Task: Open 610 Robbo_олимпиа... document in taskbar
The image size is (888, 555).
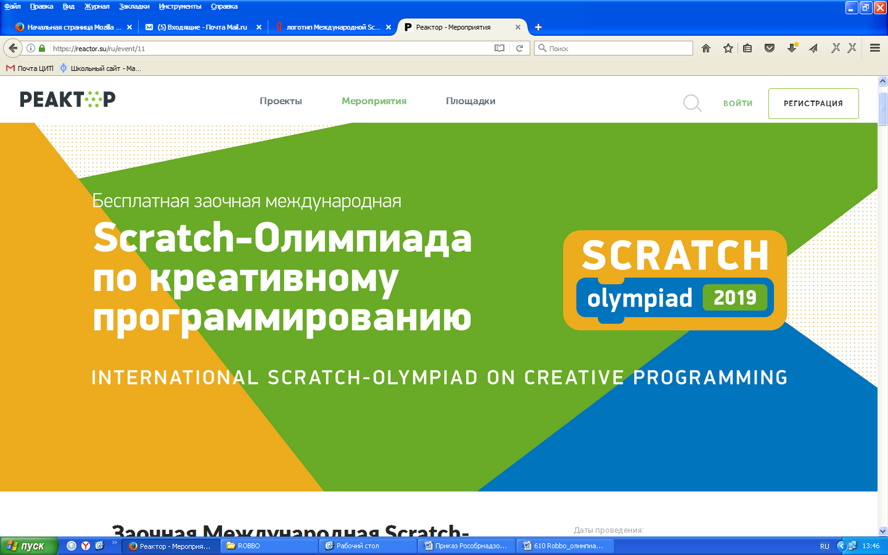Action: click(x=565, y=546)
